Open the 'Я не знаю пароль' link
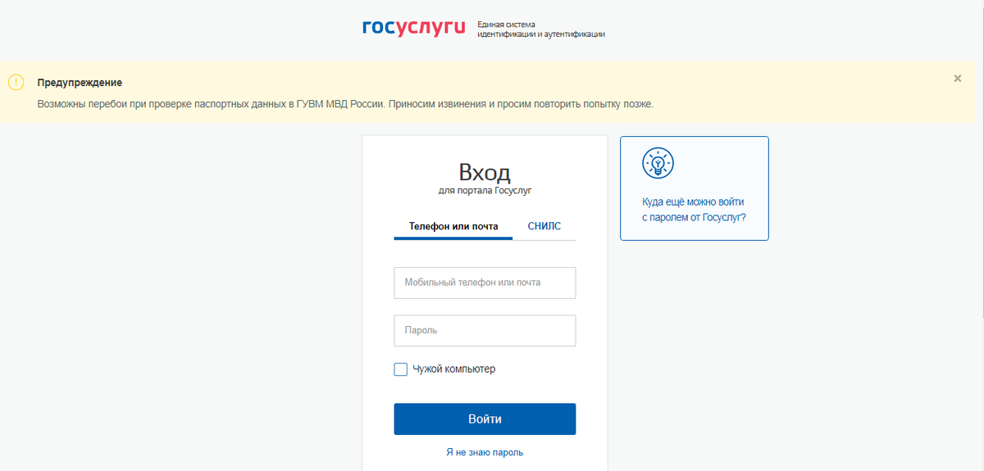Image resolution: width=984 pixels, height=471 pixels. 485,452
